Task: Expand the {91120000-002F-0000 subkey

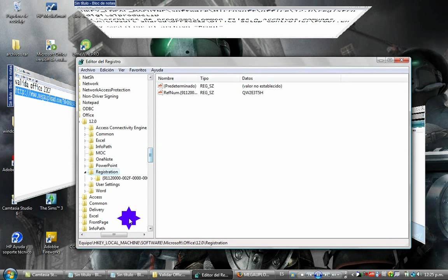Action: pyautogui.click(x=92, y=178)
